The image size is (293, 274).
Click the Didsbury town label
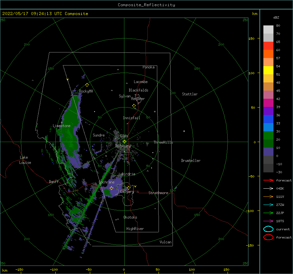coord(123,146)
